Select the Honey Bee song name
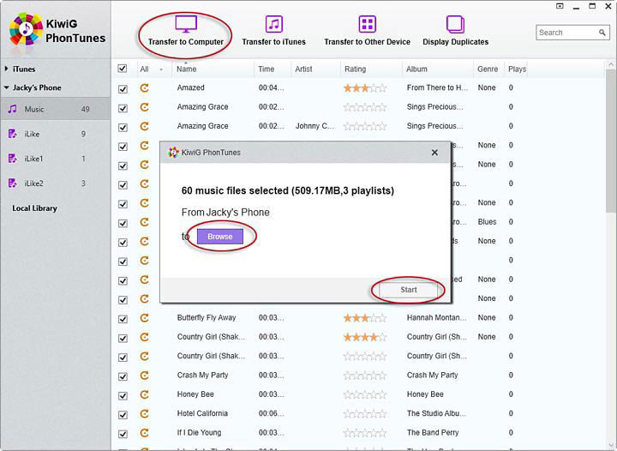This screenshot has height=451, width=617. tap(195, 394)
